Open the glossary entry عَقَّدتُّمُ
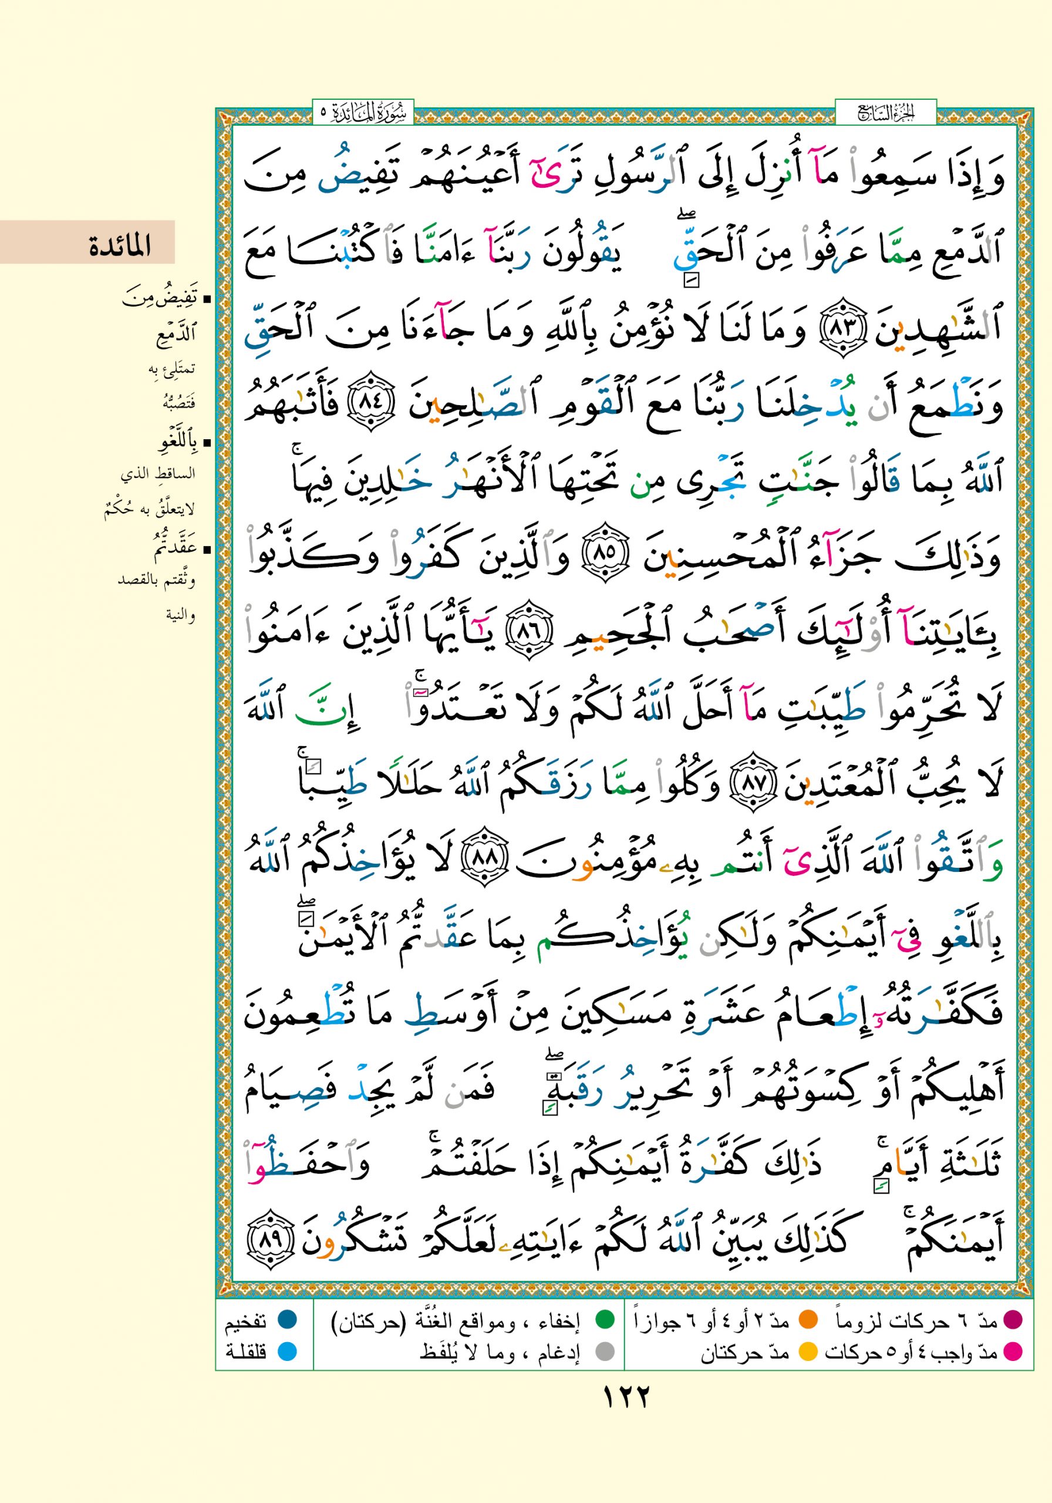The height and width of the screenshot is (1503, 1052). (x=174, y=547)
